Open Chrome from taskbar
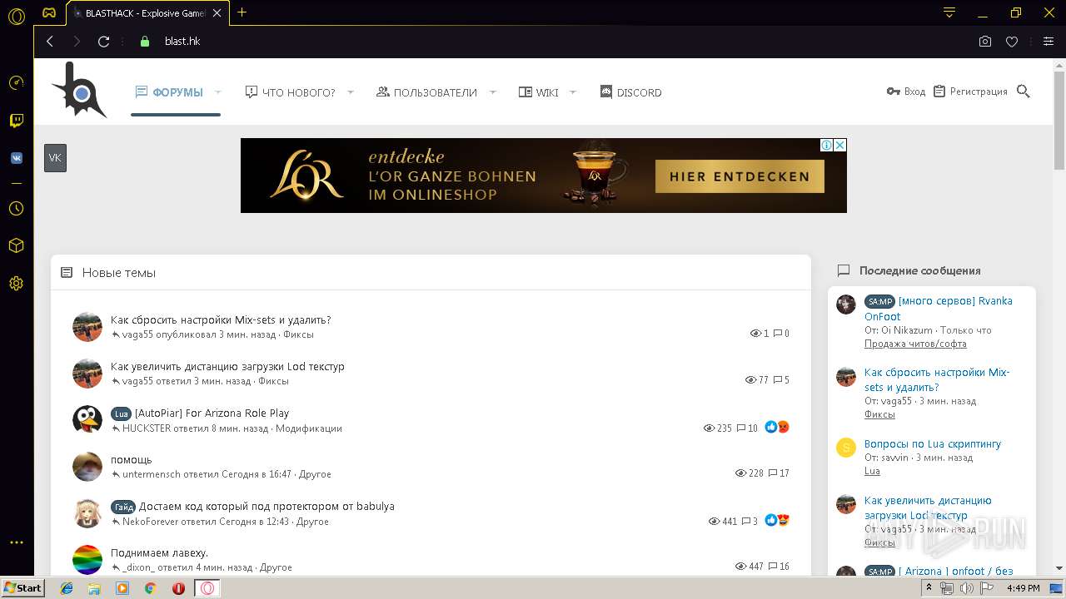The width and height of the screenshot is (1066, 599). [x=150, y=588]
